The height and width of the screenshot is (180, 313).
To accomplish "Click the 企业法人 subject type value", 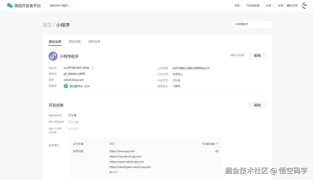I will tap(178, 74).
